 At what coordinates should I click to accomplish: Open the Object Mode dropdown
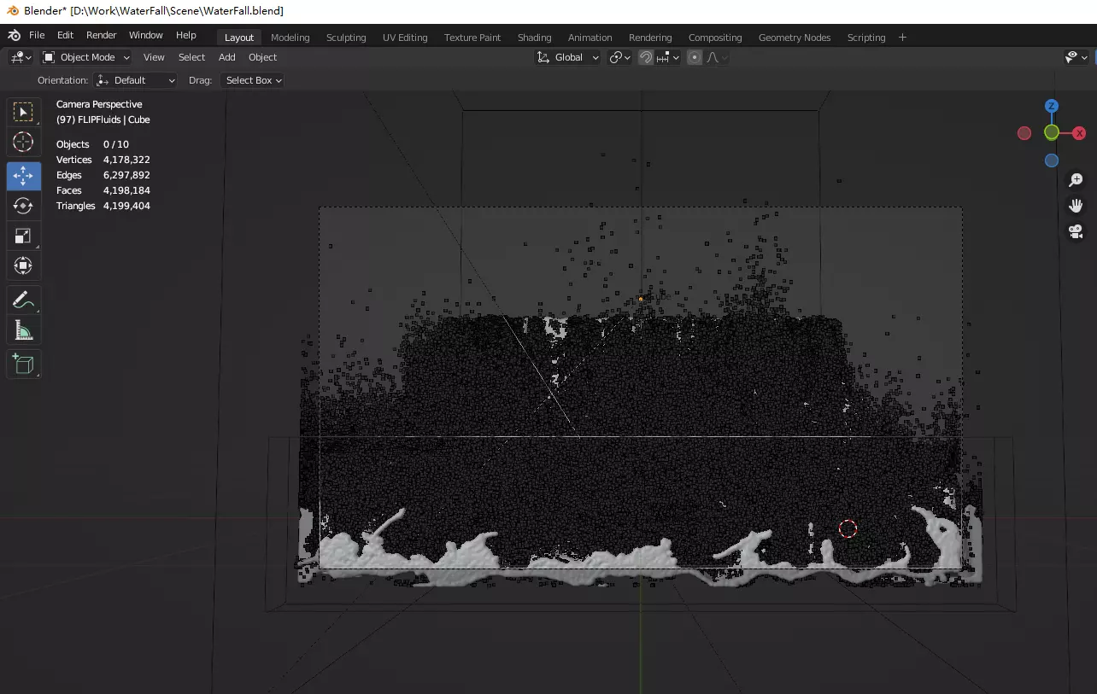point(86,57)
